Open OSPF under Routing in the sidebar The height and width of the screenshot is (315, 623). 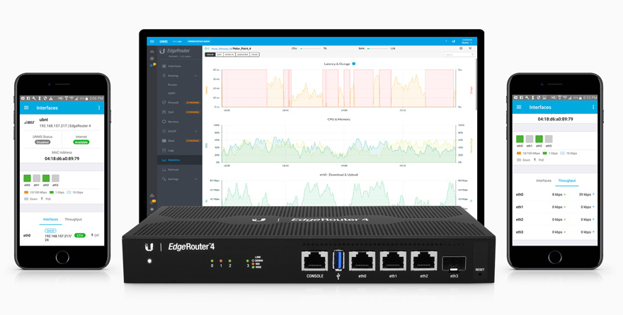[x=171, y=93]
